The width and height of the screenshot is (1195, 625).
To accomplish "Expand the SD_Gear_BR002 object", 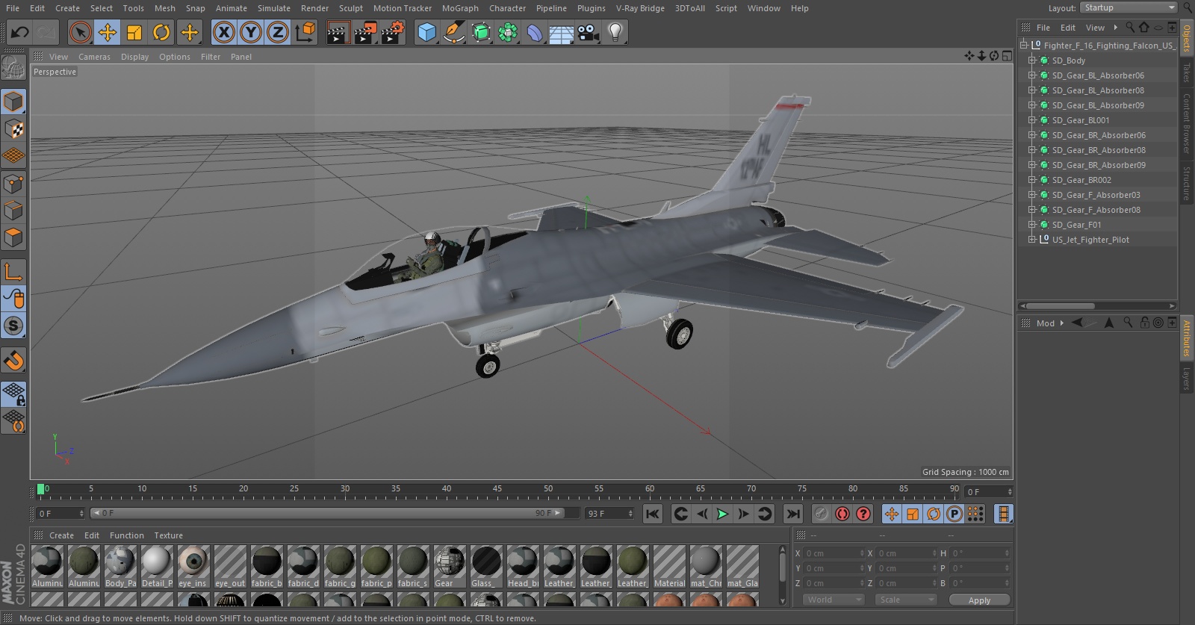I will (1032, 180).
